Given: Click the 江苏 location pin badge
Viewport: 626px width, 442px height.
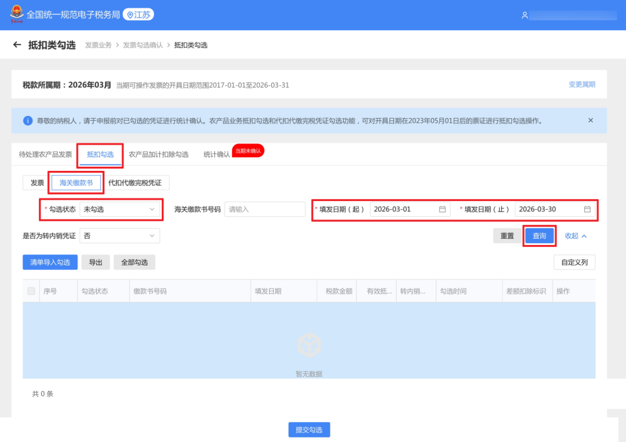Looking at the screenshot, I should [x=139, y=14].
